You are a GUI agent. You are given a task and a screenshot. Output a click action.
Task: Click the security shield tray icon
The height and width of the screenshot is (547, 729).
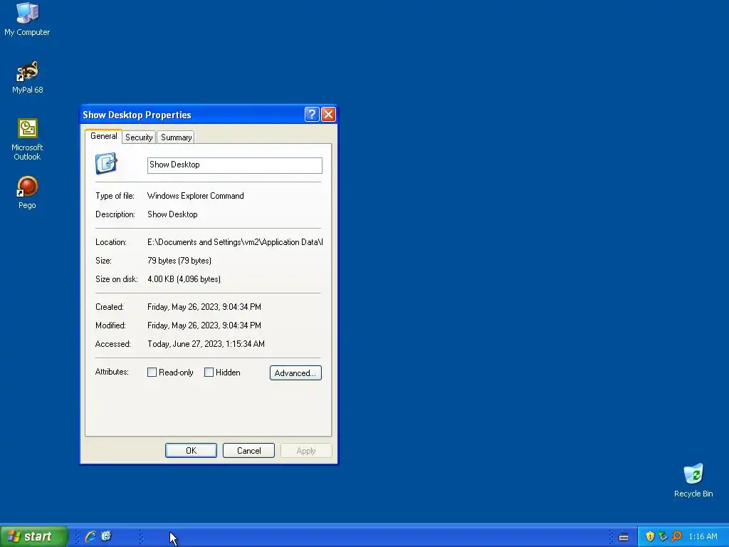click(650, 536)
